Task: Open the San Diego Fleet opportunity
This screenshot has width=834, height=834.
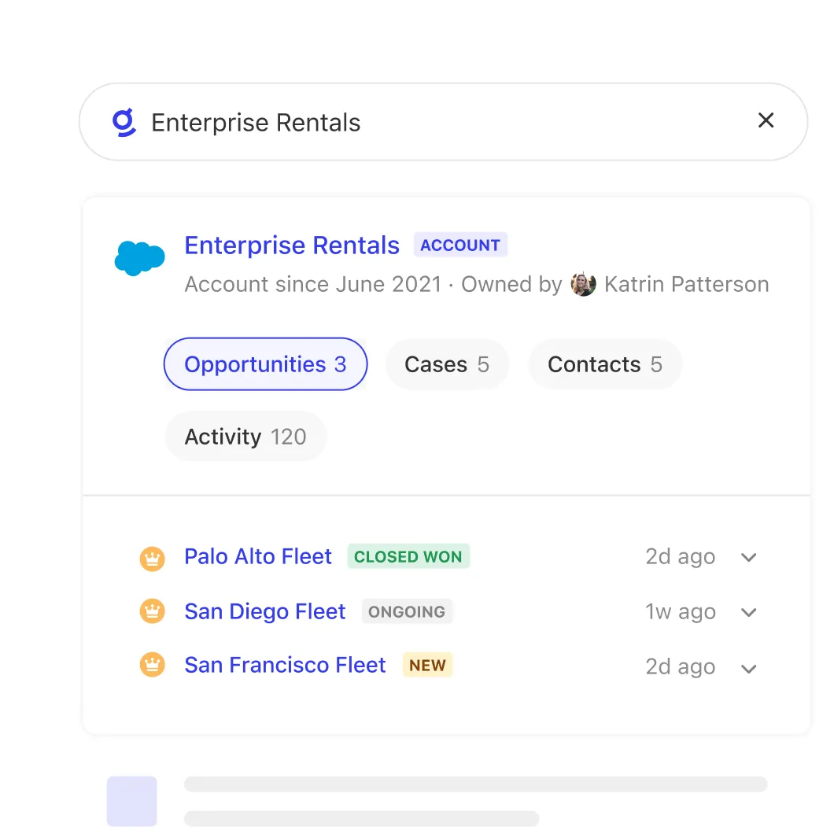Action: click(265, 611)
